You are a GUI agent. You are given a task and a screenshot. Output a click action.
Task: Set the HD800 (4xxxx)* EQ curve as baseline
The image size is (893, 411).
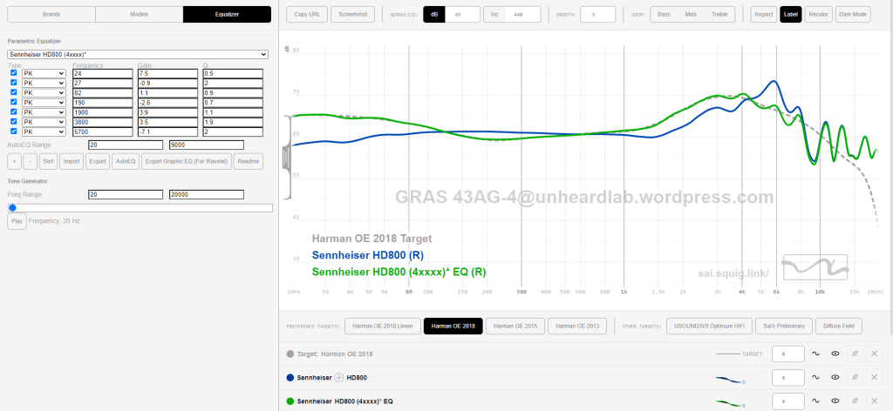click(x=816, y=401)
